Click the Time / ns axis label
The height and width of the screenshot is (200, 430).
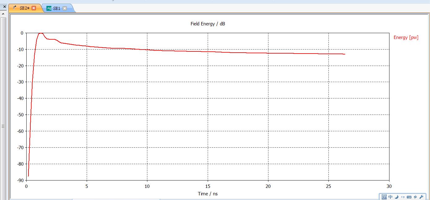point(208,194)
